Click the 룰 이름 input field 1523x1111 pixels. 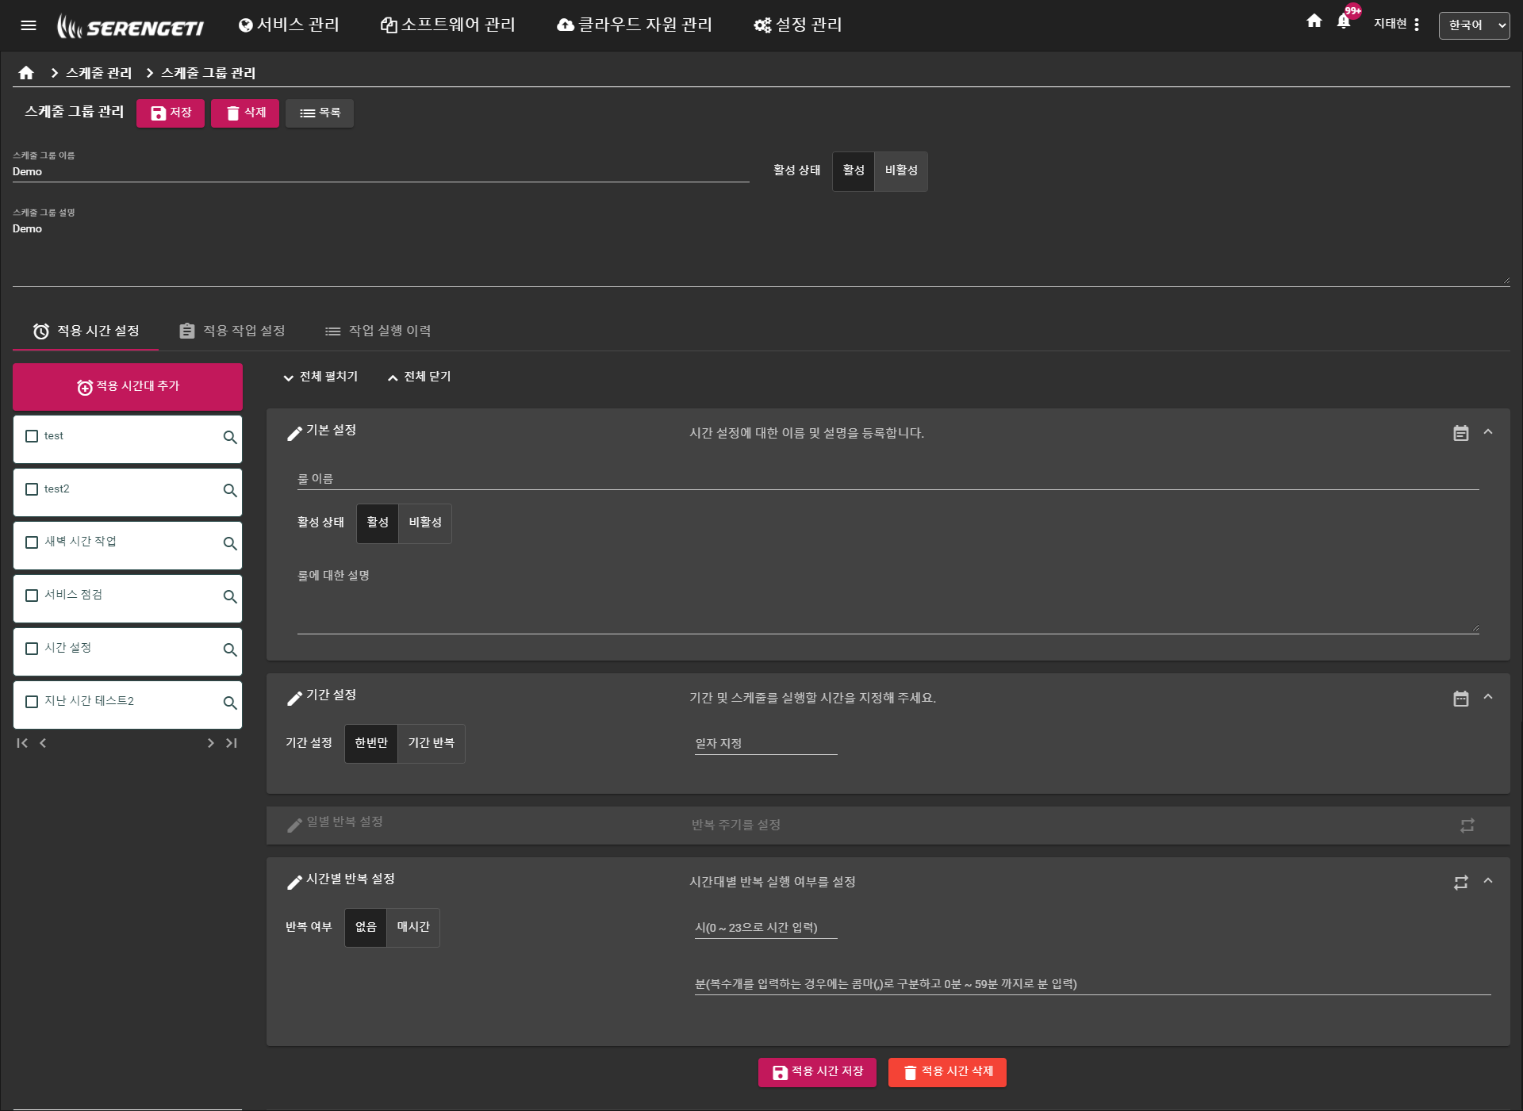click(887, 479)
